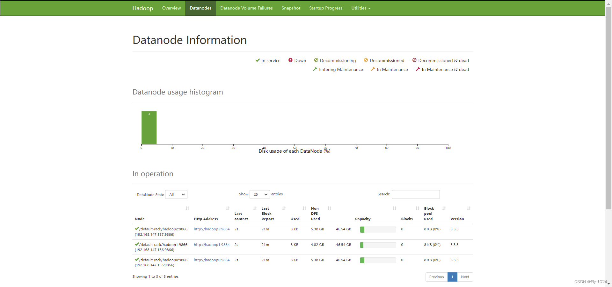This screenshot has width=612, height=287.
Task: Open the http://hadoop1:9864 link
Action: click(212, 245)
